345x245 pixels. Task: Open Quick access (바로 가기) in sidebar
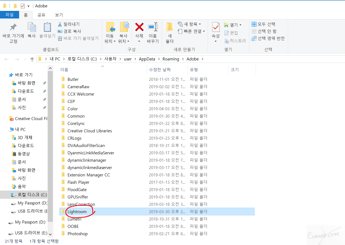pyautogui.click(x=21, y=75)
